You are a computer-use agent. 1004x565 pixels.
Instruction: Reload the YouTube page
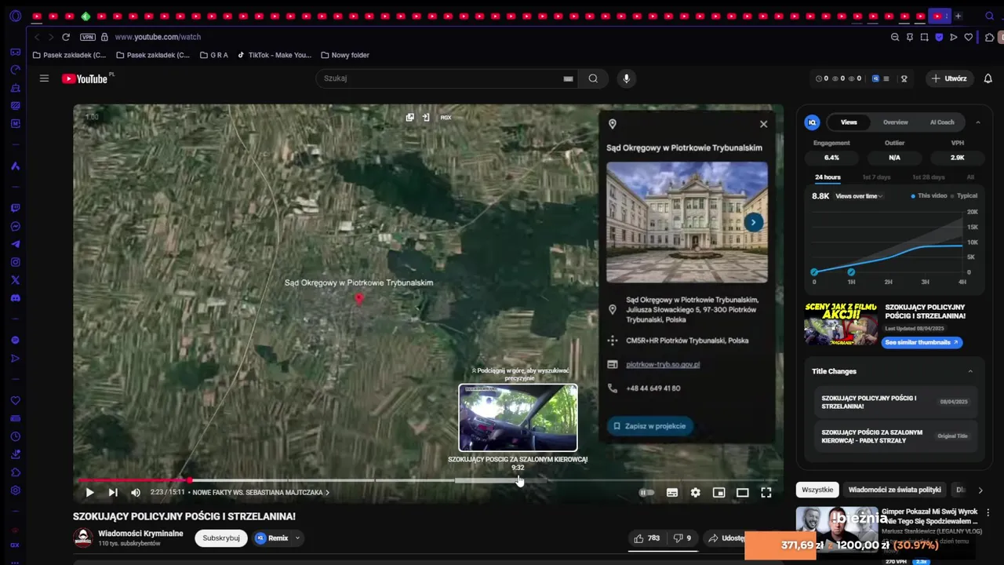(66, 37)
